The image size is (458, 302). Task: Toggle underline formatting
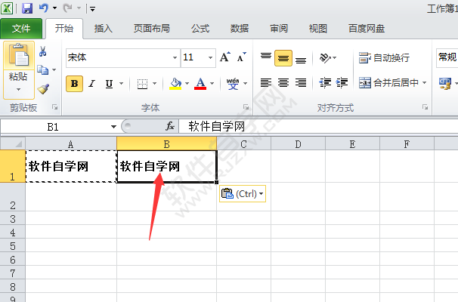tap(109, 84)
